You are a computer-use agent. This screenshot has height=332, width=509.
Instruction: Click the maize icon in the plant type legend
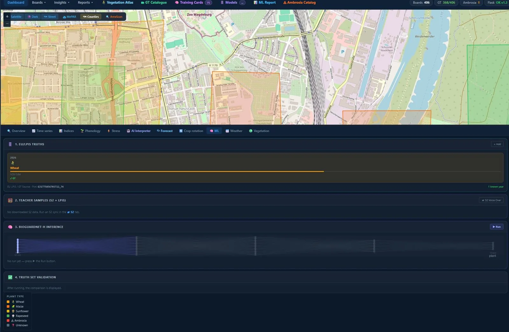[x=13, y=307]
